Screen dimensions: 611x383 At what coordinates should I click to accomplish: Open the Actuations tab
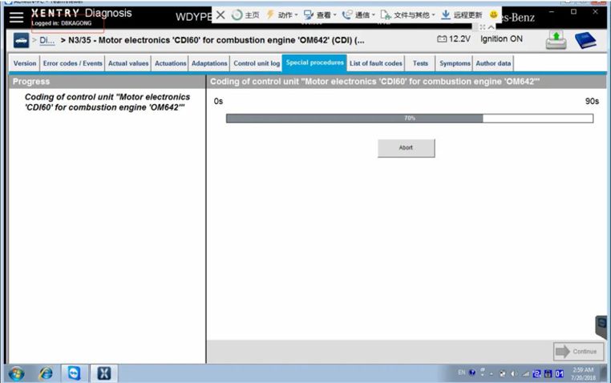pyautogui.click(x=170, y=63)
